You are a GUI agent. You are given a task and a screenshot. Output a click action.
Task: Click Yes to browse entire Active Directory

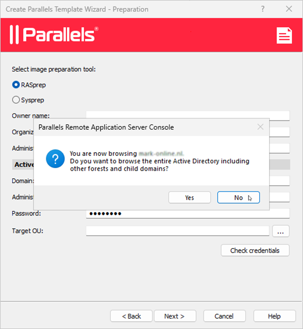(189, 198)
